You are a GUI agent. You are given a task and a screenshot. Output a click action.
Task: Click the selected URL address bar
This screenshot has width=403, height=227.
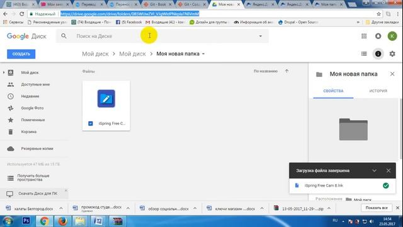(130, 14)
